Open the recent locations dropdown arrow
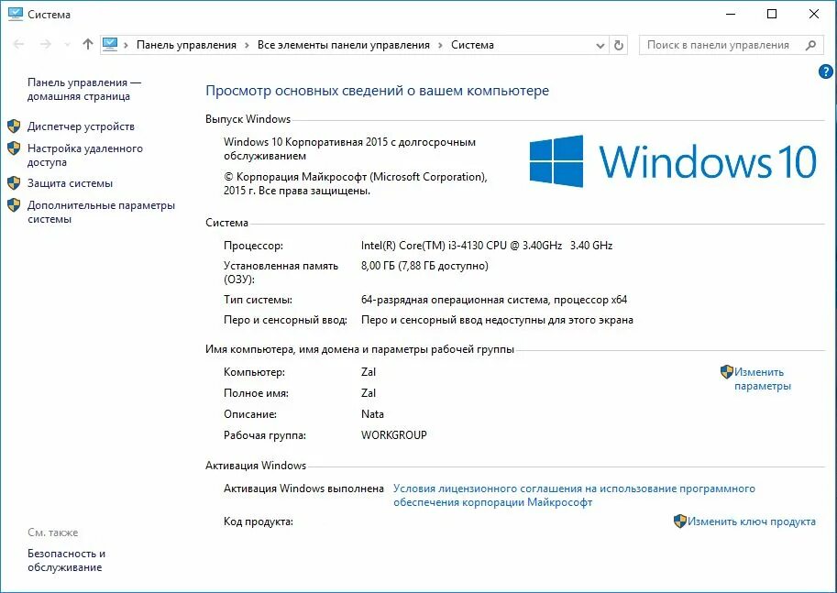Viewport: 837px width, 593px height. (x=67, y=46)
